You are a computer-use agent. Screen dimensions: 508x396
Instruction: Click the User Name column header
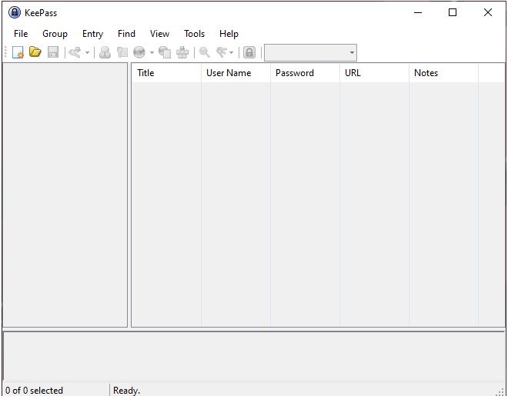(x=235, y=73)
